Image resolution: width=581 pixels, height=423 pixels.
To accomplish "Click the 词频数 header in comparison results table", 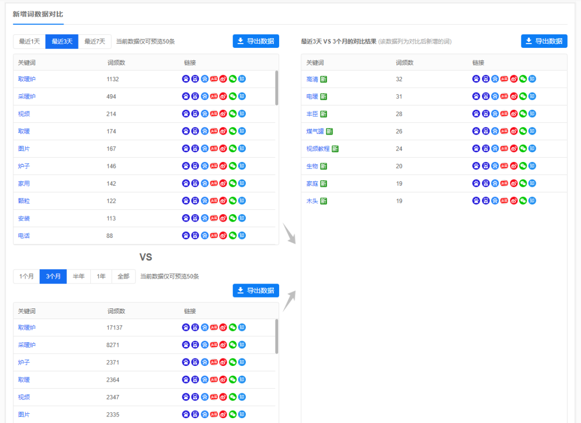I will point(404,62).
